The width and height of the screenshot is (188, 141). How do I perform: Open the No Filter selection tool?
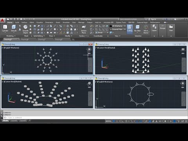click(137, 28)
